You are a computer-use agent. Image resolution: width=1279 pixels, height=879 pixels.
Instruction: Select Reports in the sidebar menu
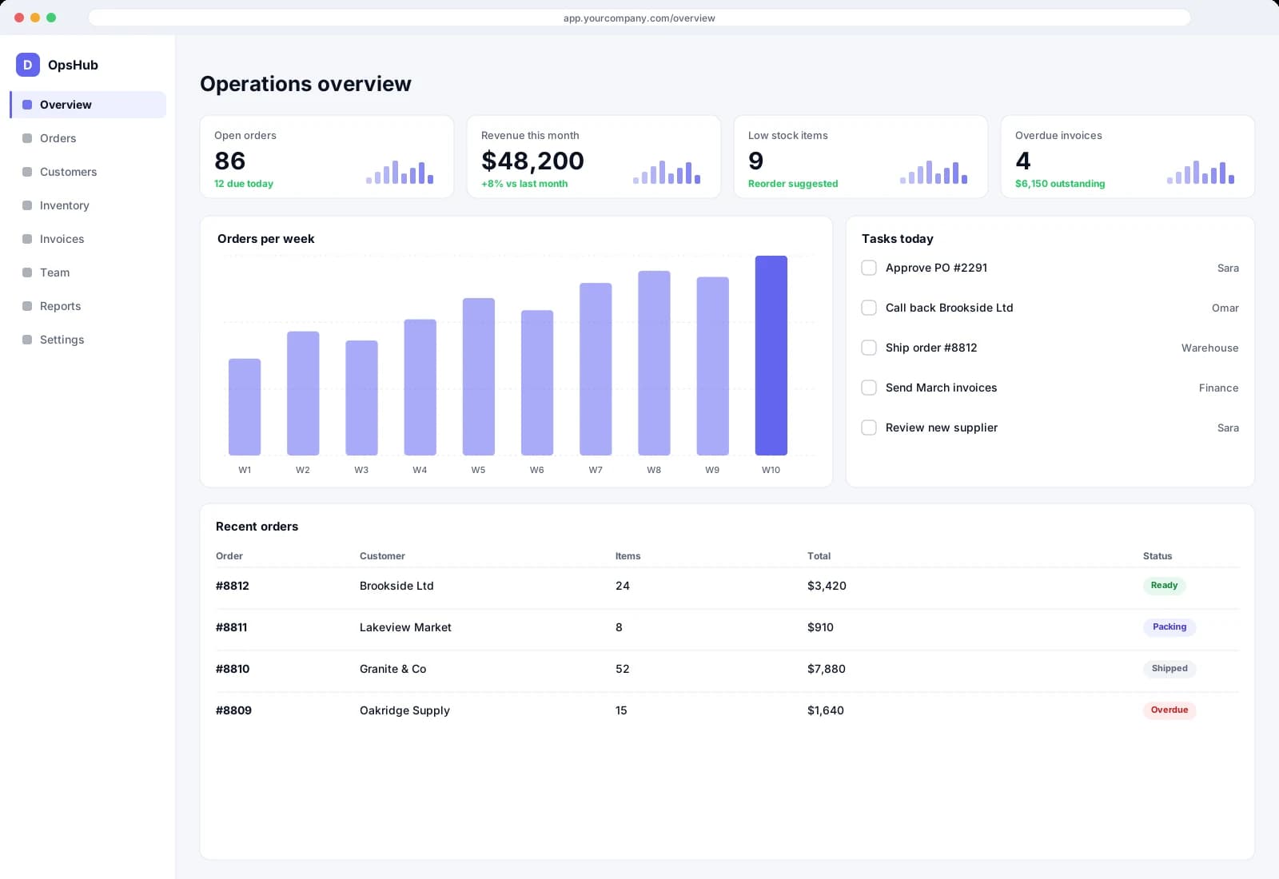point(88,306)
